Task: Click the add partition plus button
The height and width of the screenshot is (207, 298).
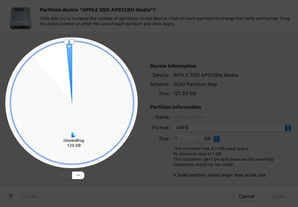Action: point(66,175)
